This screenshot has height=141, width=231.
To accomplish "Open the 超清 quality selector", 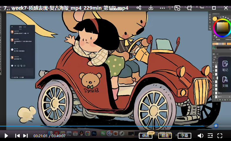I will tap(165, 136).
